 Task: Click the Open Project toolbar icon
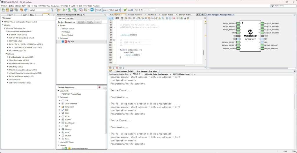coord(12,10)
